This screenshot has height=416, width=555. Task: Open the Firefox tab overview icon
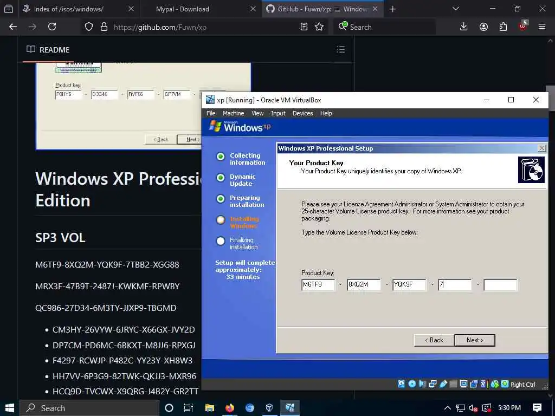point(9,9)
